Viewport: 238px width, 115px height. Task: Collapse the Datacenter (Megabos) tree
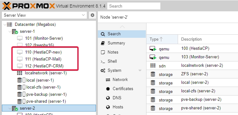tap(5, 24)
